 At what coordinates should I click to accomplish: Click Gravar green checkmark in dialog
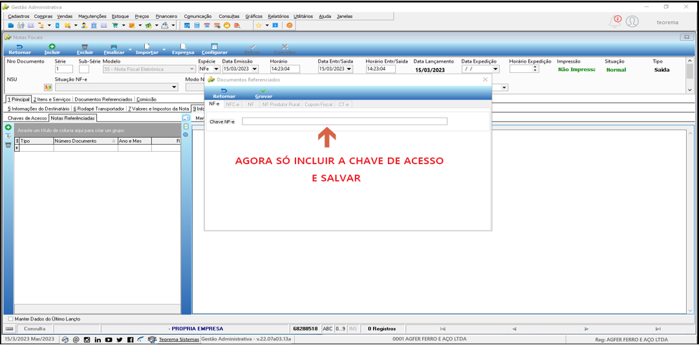[263, 90]
